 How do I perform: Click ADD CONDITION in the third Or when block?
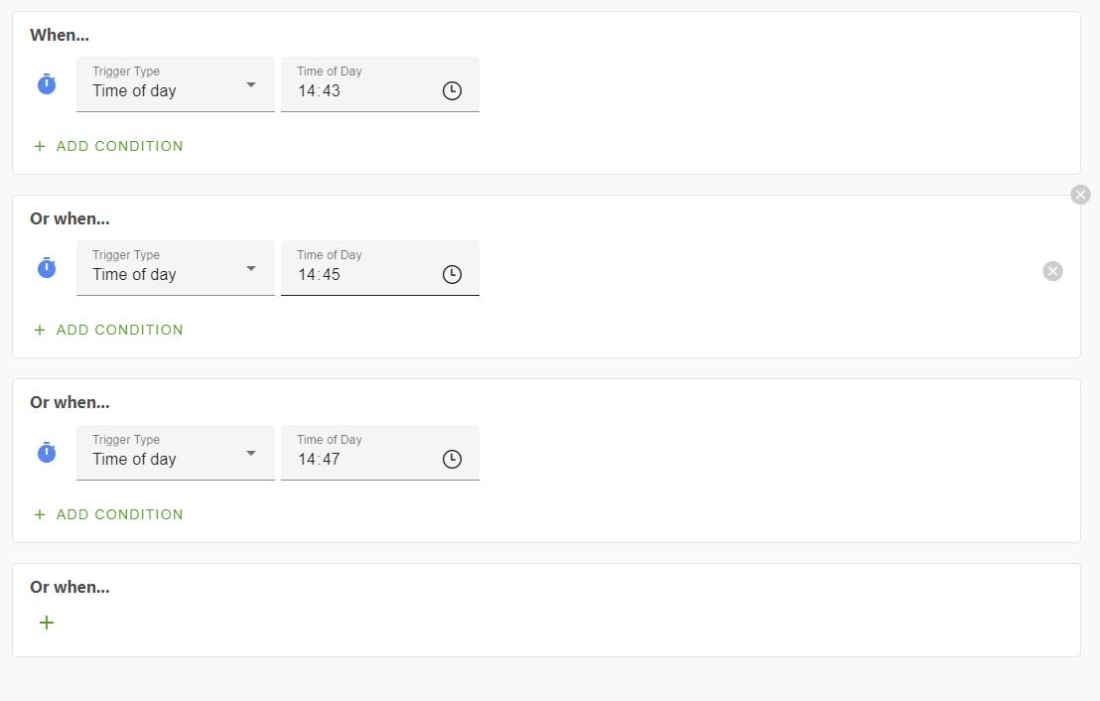116,514
